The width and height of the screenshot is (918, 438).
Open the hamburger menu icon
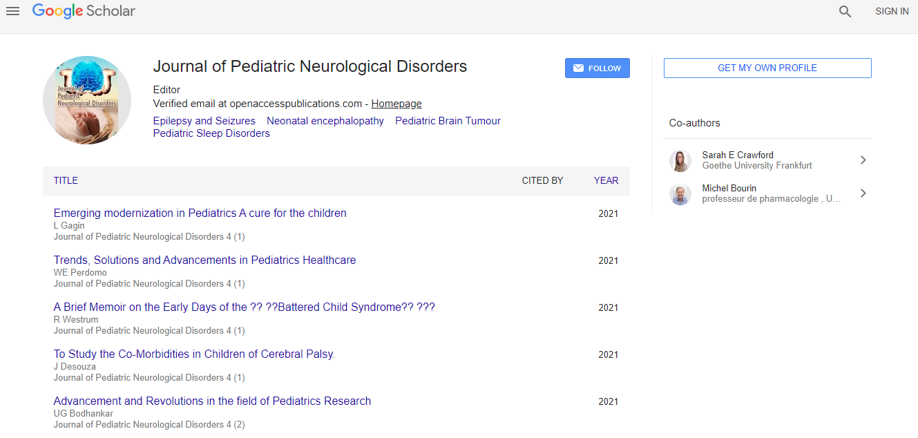[x=12, y=11]
